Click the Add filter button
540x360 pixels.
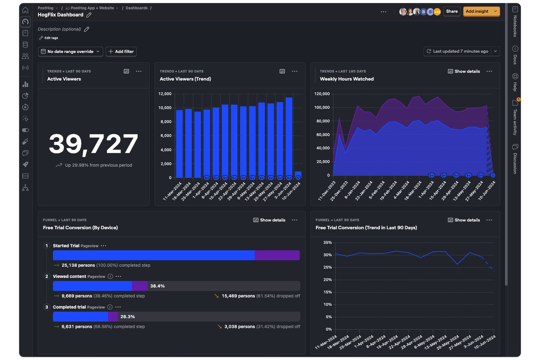121,52
